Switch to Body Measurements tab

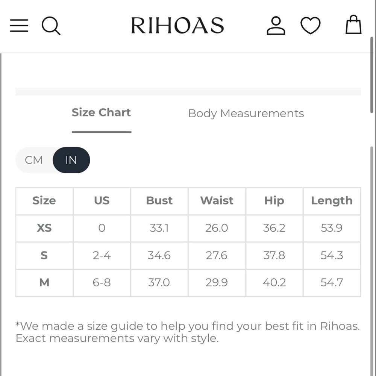pyautogui.click(x=246, y=114)
